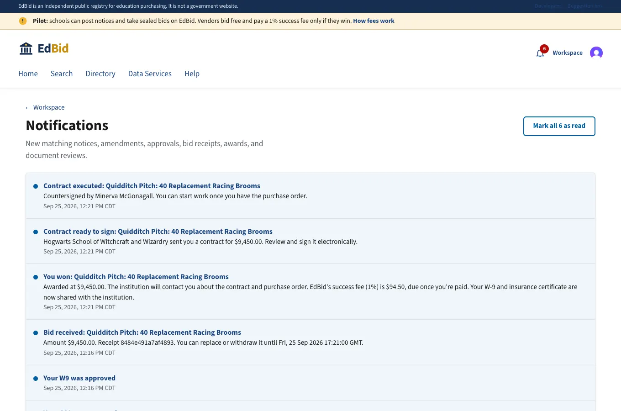Click timestamp under Contract ready to sign
This screenshot has height=411, width=621.
pos(79,252)
